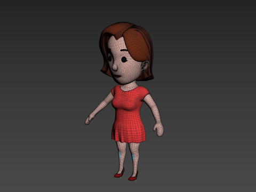Select the character's mouth
Viewport: 256px width, 192px height.
[x=117, y=76]
